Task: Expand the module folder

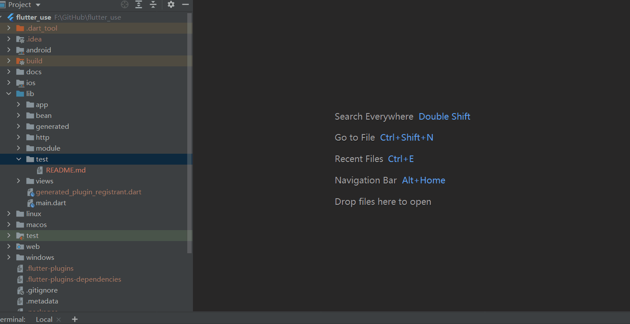Action: tap(18, 148)
